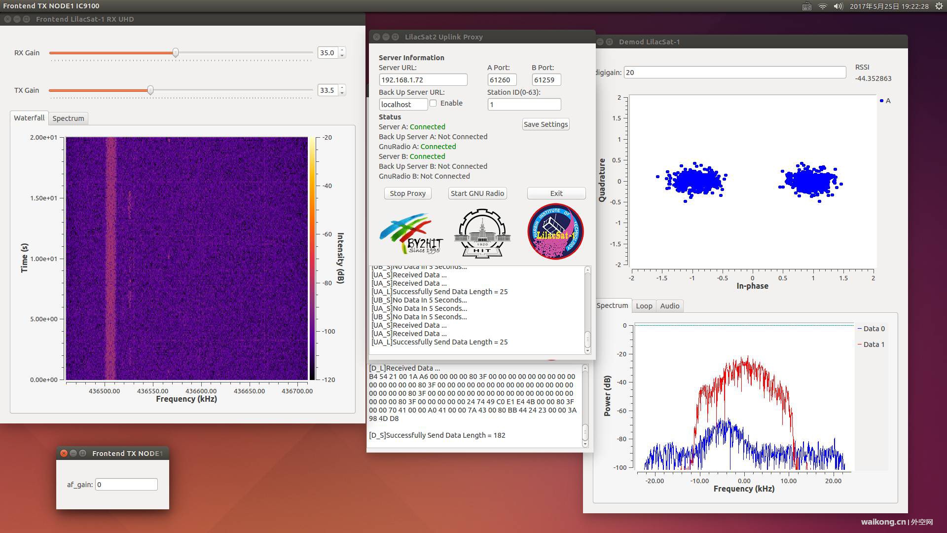Click the HIT 1920 emblem logo
Image resolution: width=947 pixels, height=533 pixels.
point(482,233)
